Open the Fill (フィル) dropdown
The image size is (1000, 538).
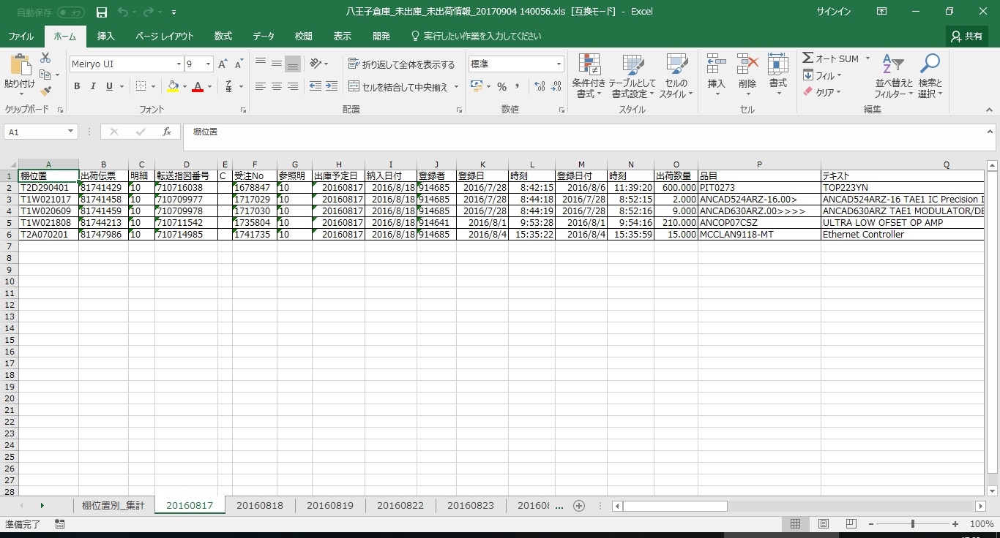tap(822, 75)
